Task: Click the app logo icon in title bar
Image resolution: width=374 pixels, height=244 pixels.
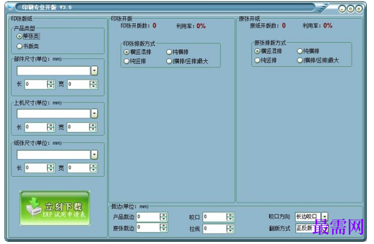Action: point(10,7)
